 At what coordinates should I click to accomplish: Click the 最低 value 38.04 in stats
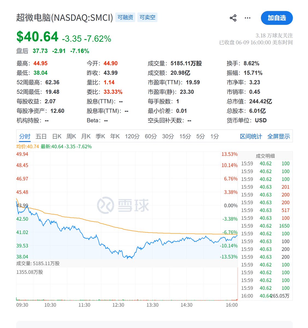[x=40, y=73]
